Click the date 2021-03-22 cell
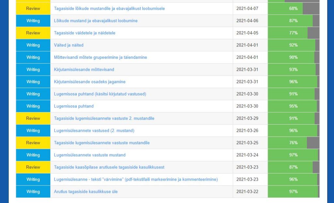 (250, 192)
